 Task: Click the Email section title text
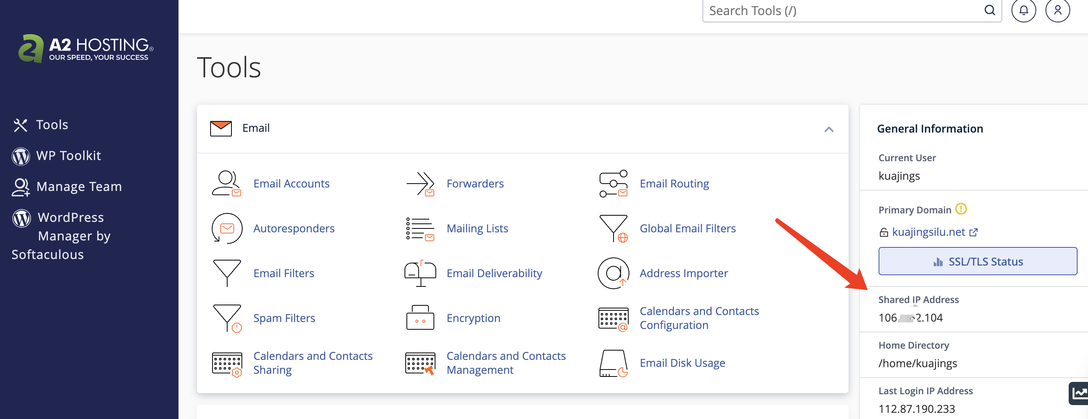click(x=256, y=128)
